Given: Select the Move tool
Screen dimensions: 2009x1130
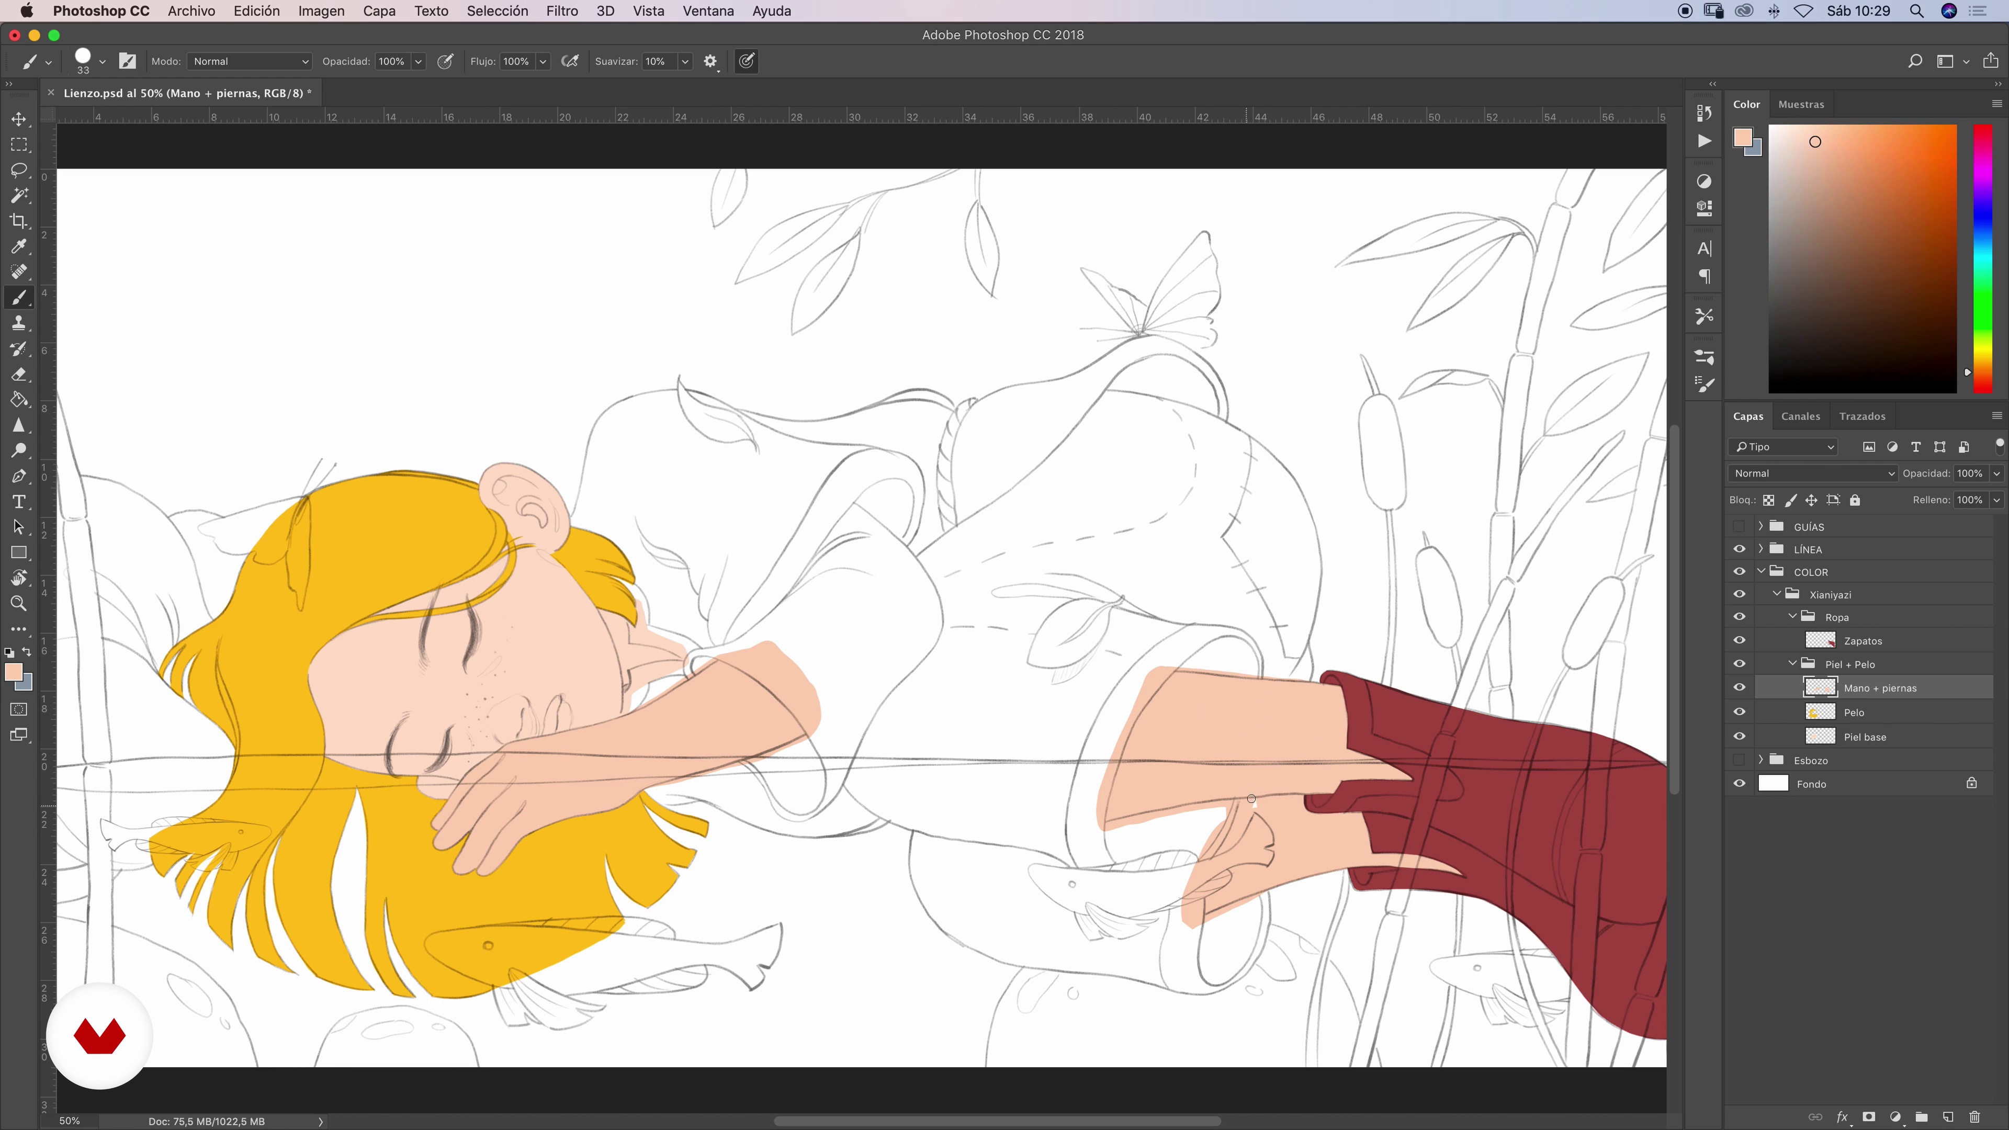Looking at the screenshot, I should (x=19, y=119).
